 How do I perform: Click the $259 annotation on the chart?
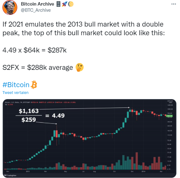tap(29, 120)
